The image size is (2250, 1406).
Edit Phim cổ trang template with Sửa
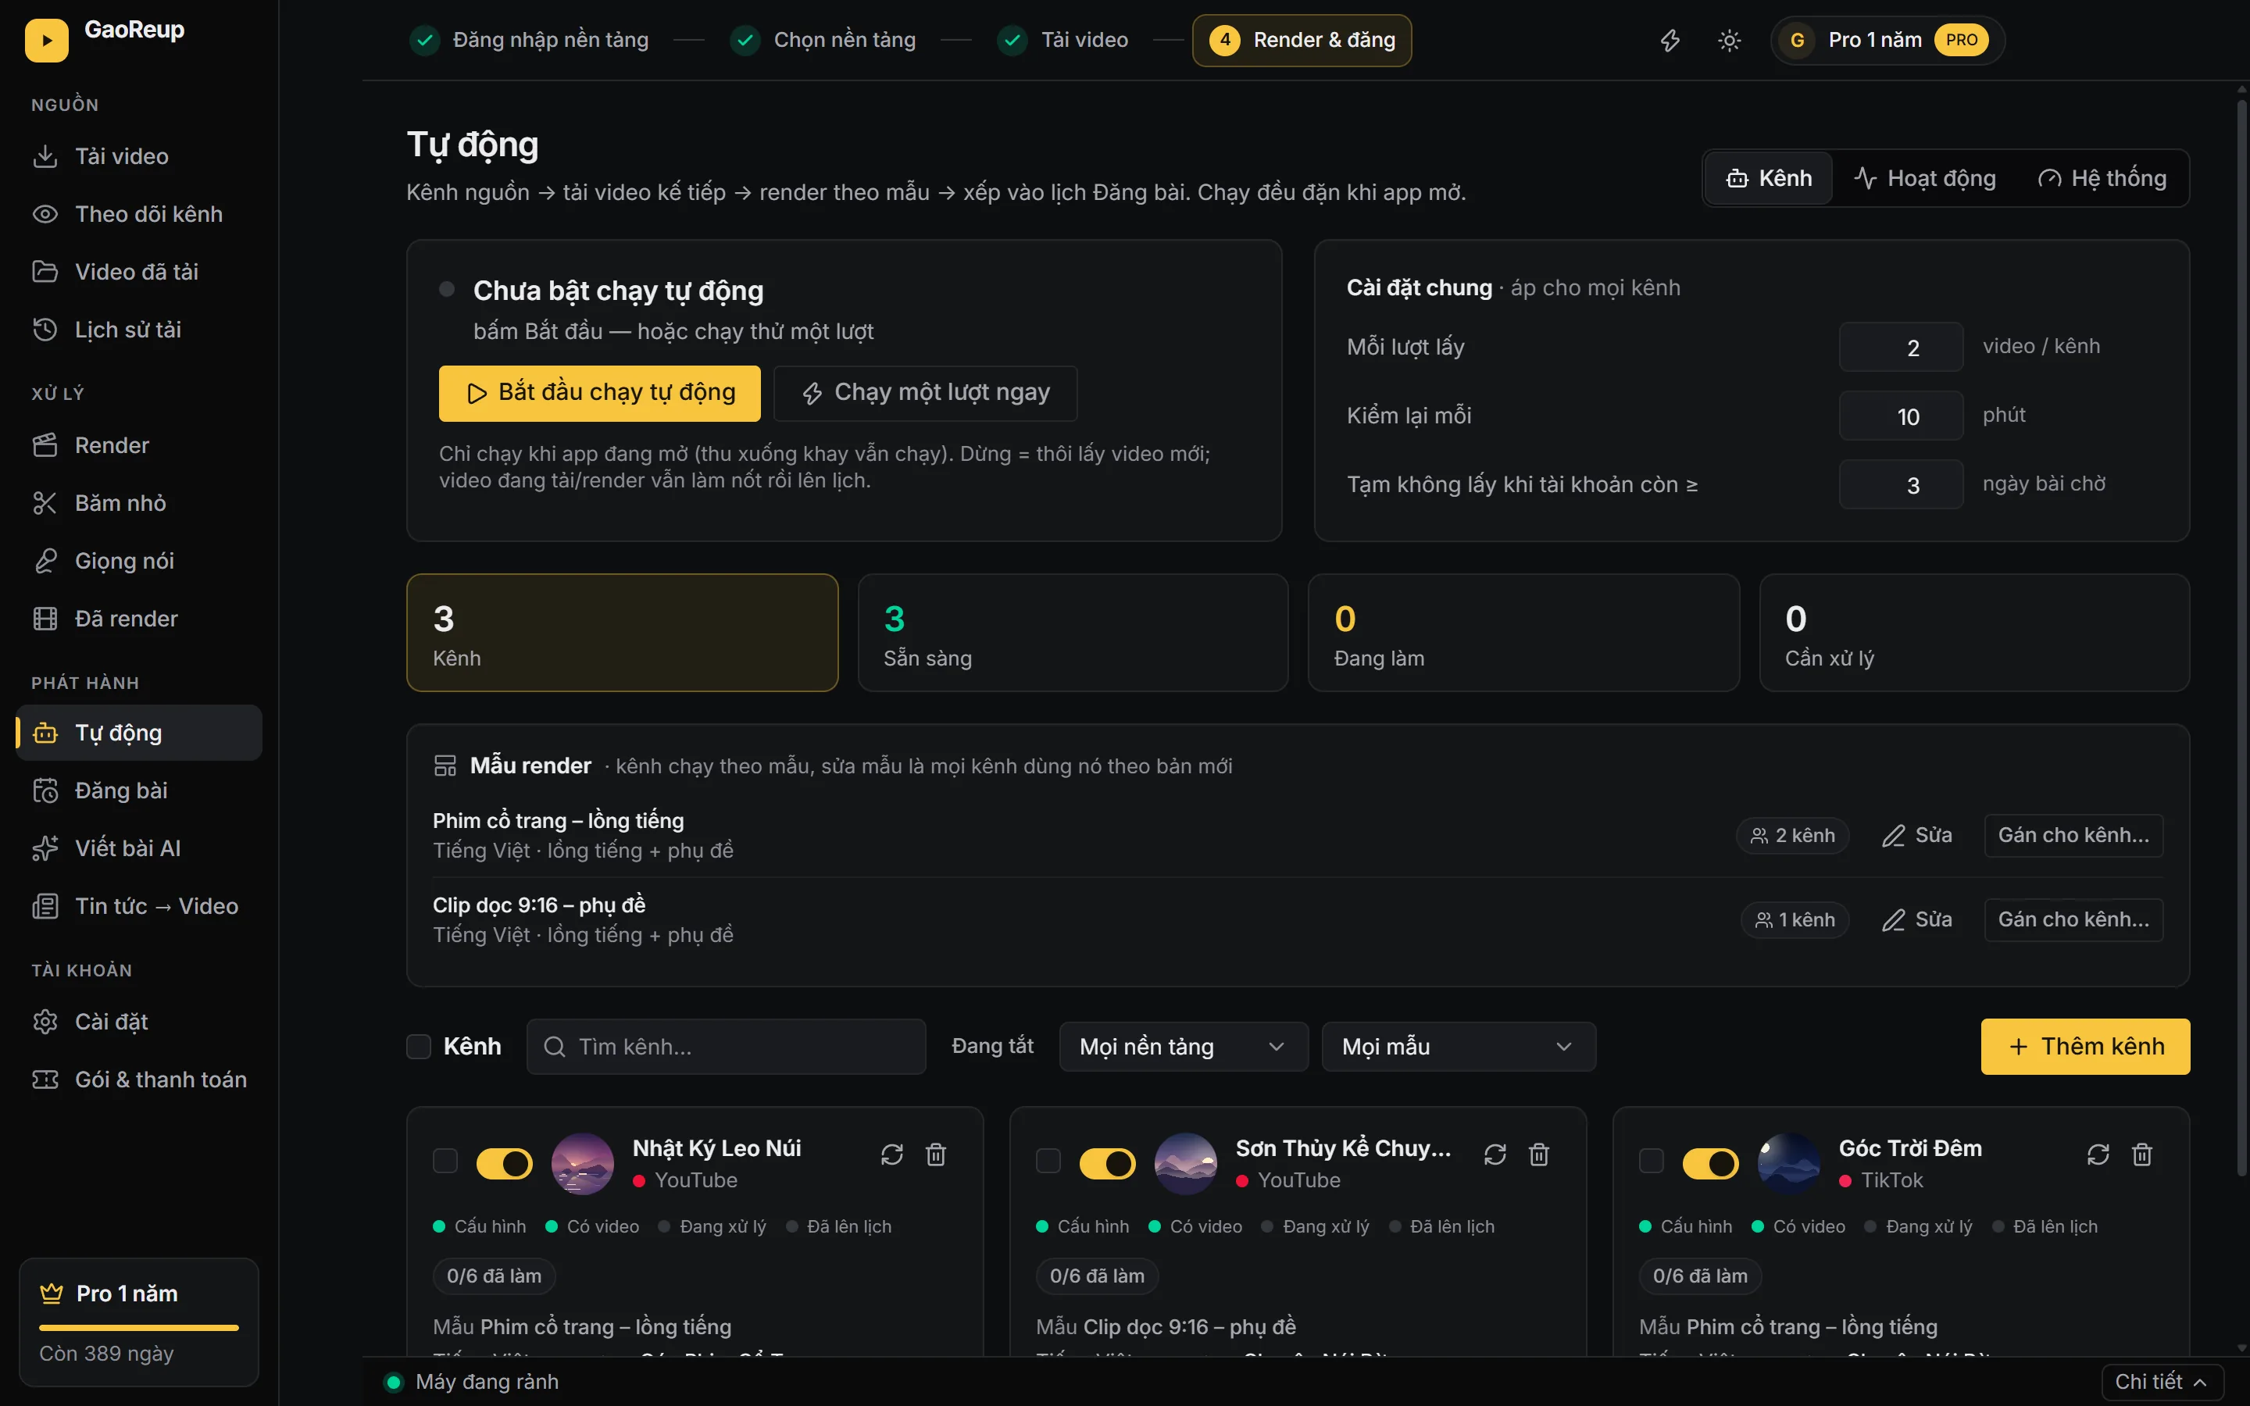pyautogui.click(x=1917, y=835)
